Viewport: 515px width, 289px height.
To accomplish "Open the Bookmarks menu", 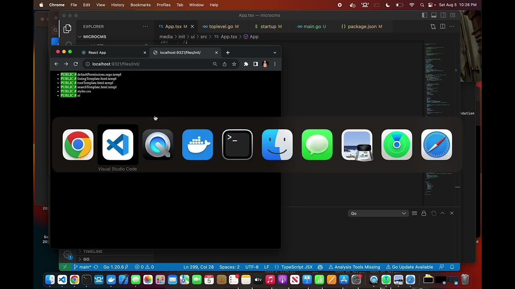I will click(140, 5).
